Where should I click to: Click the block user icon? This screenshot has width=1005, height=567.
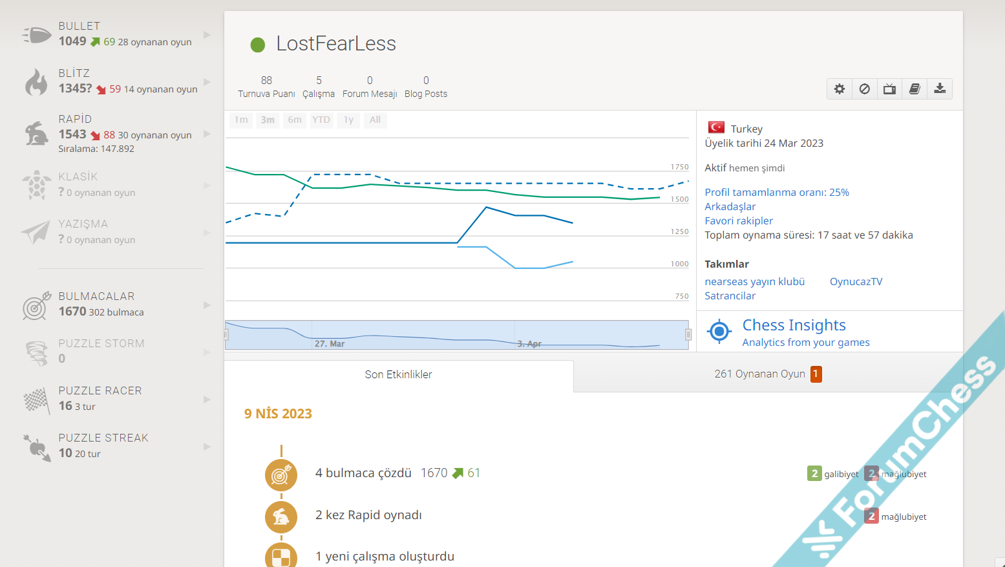(x=865, y=89)
